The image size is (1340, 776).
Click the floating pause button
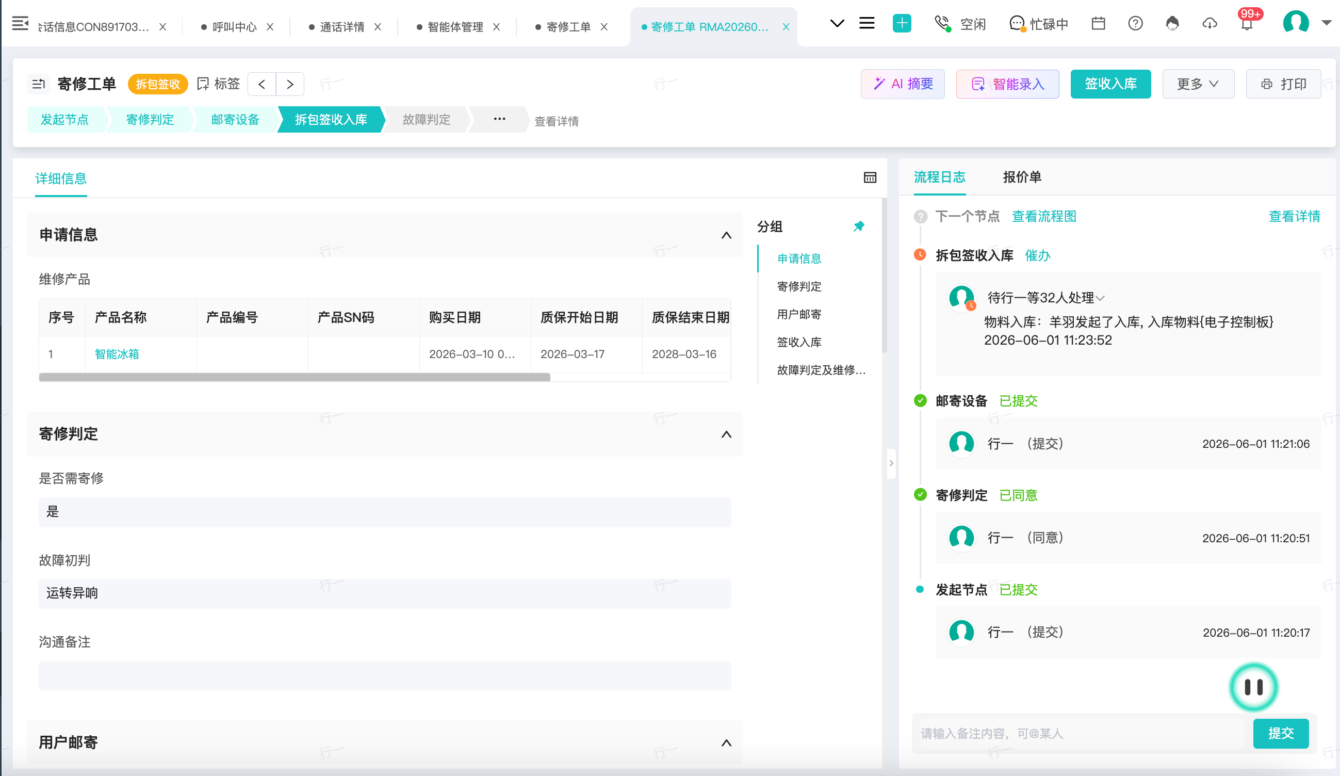point(1253,687)
